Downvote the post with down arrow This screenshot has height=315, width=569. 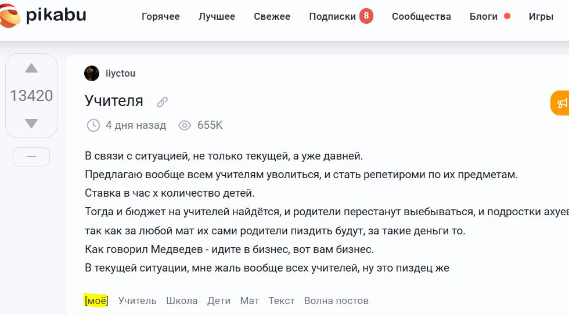click(31, 123)
